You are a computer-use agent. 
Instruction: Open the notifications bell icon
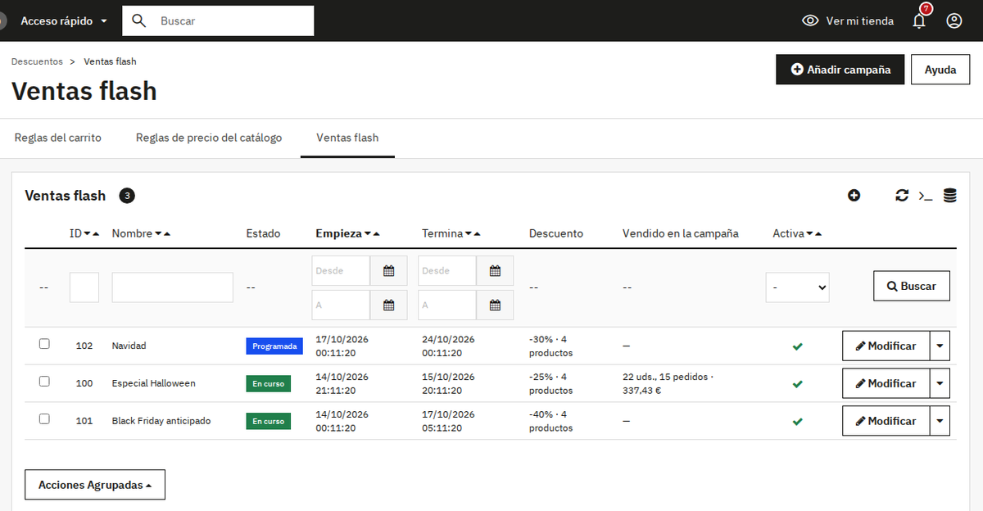click(919, 21)
